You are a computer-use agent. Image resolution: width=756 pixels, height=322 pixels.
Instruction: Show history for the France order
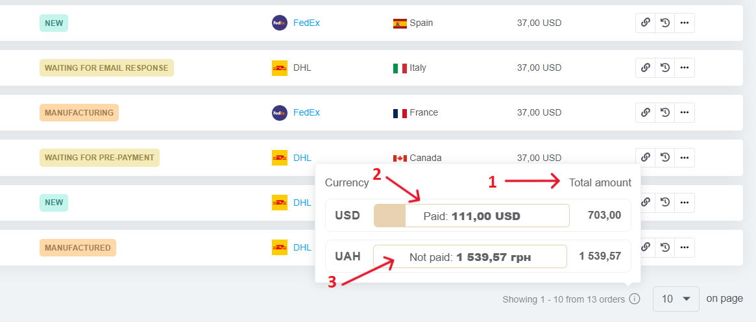click(x=665, y=112)
